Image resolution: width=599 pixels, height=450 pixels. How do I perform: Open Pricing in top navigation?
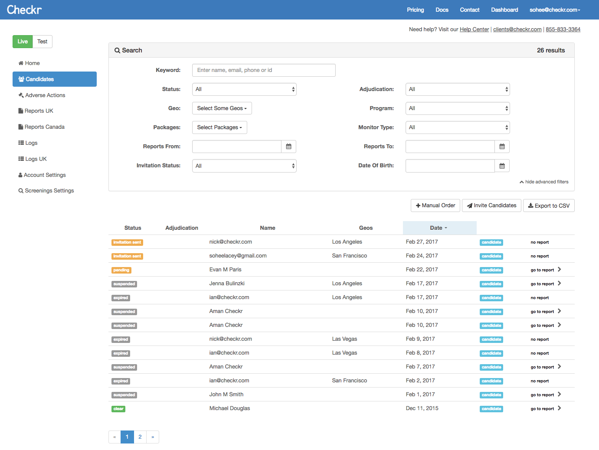coord(415,10)
